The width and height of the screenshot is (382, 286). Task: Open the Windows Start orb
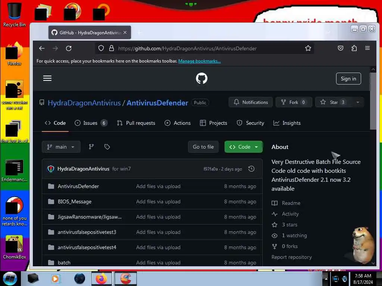10,279
